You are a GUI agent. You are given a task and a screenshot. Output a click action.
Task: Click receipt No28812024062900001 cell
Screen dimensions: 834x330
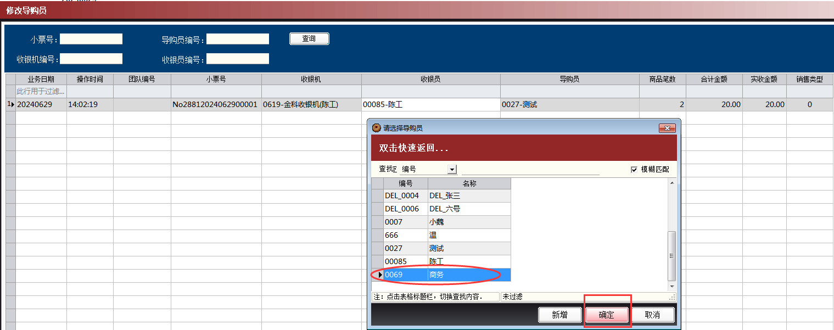216,104
